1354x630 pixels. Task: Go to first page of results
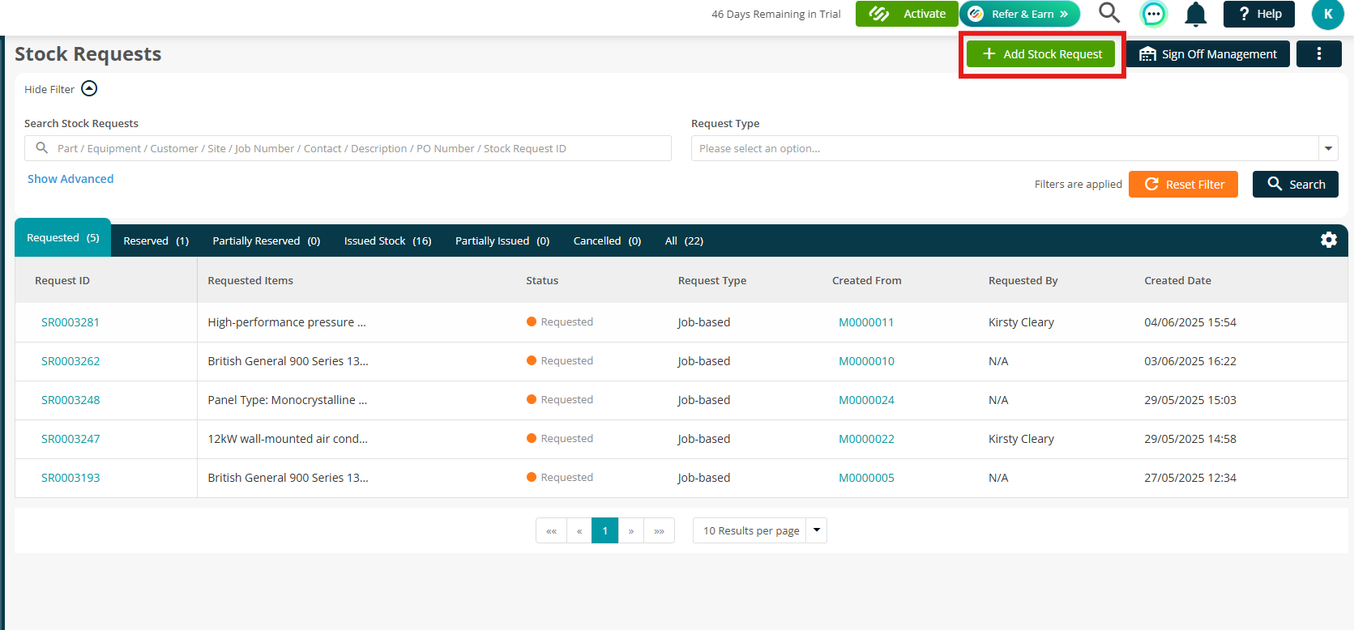click(x=551, y=530)
